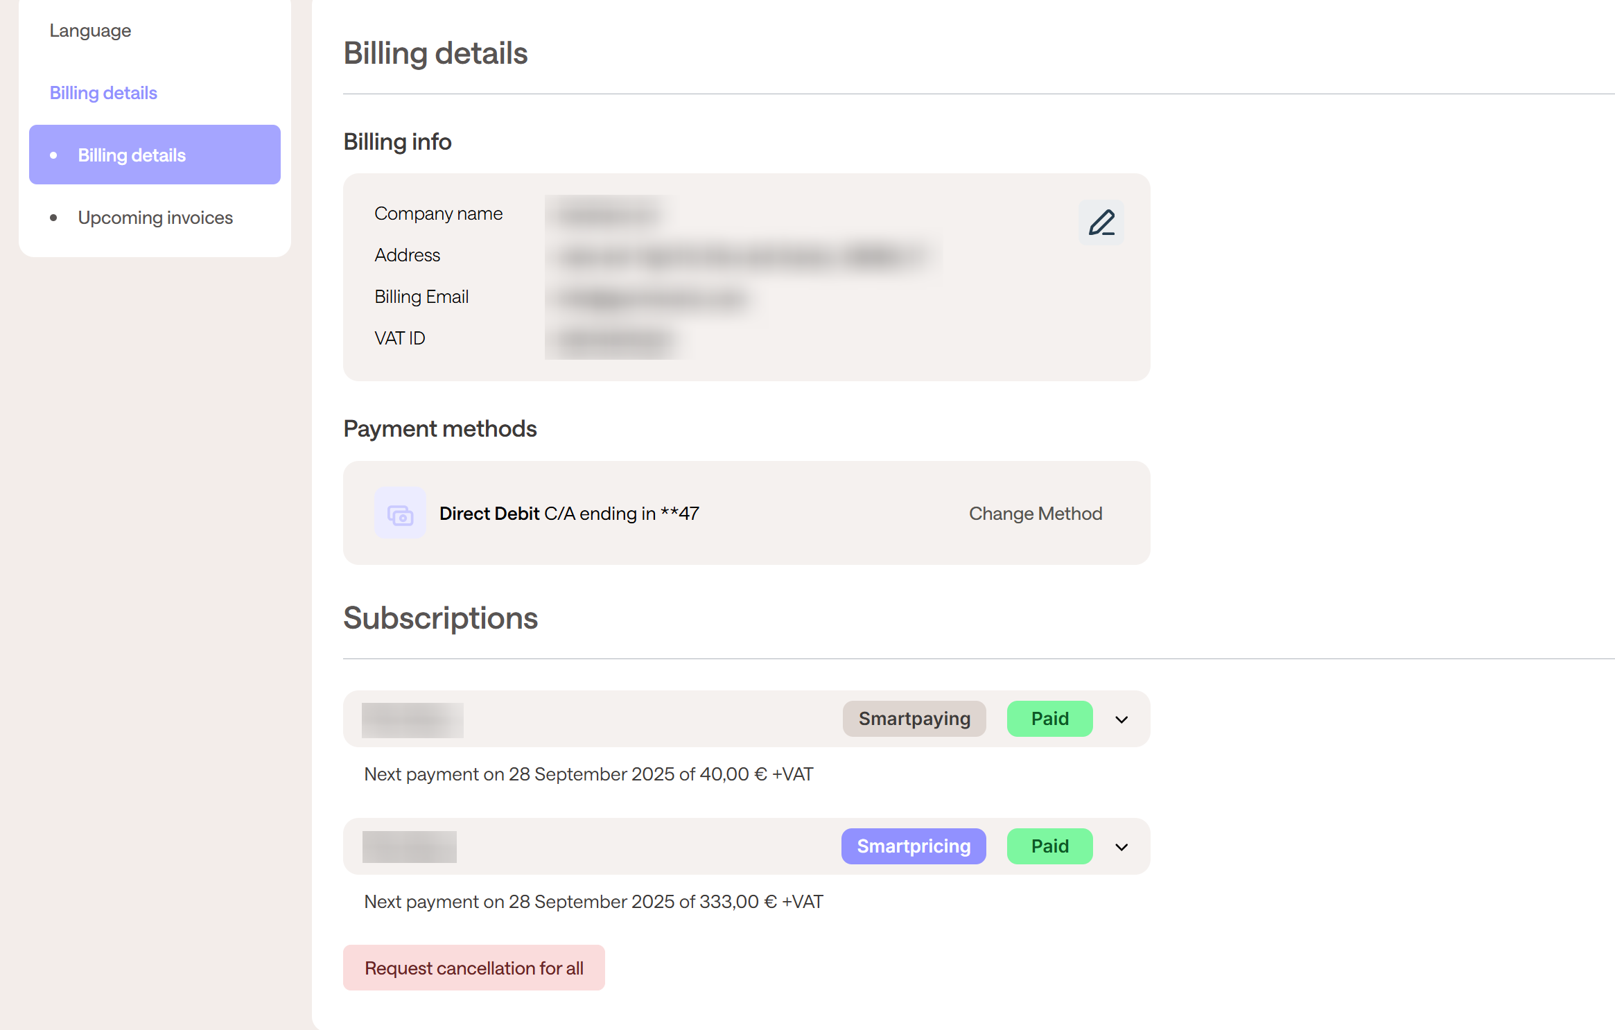Open the highlighted Billing details sub-item
1615x1030 pixels.
pyautogui.click(x=155, y=155)
